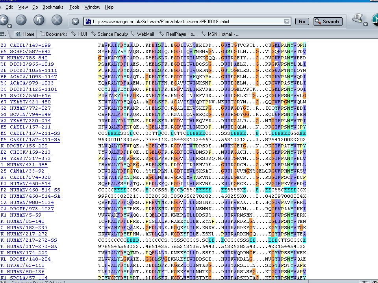Follow the DICDI/965-1019 link
Viewport: 378px width, 283px height.
coord(27,64)
